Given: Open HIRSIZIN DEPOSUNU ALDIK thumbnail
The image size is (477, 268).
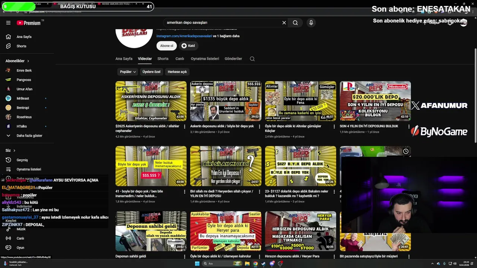Looking at the screenshot, I should pos(300,231).
